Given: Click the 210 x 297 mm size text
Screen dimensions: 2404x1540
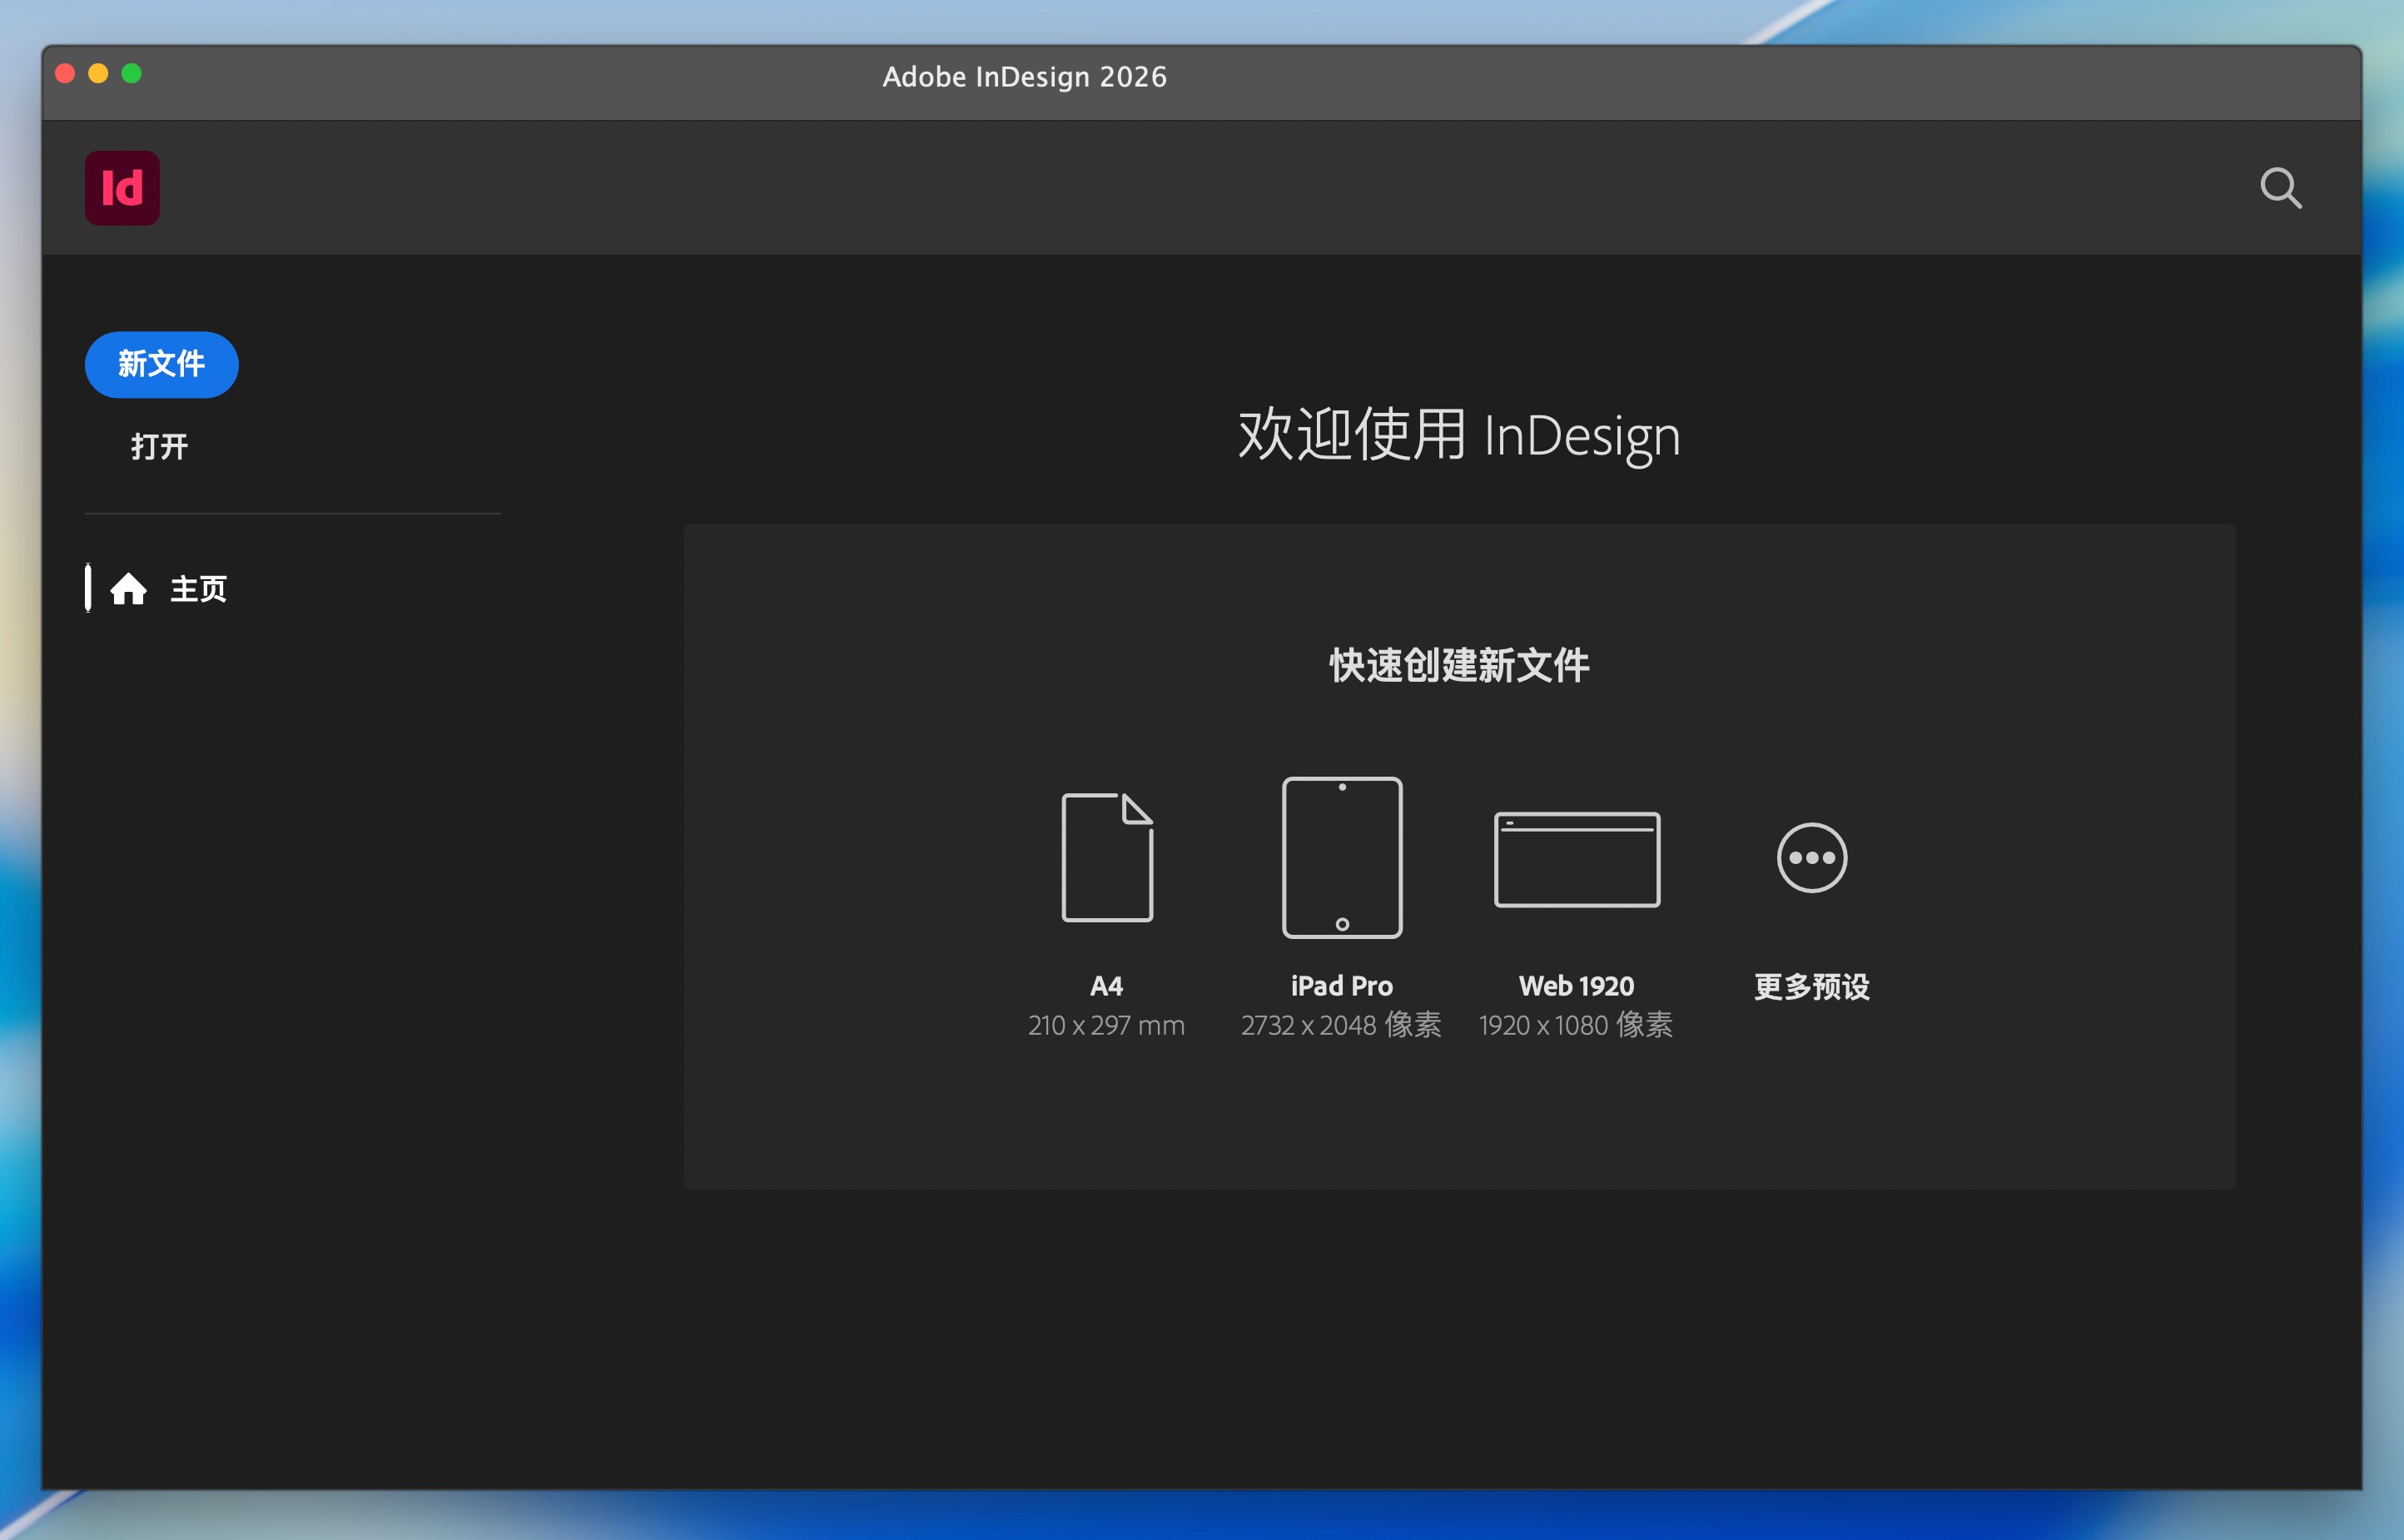Looking at the screenshot, I should pyautogui.click(x=1106, y=1025).
